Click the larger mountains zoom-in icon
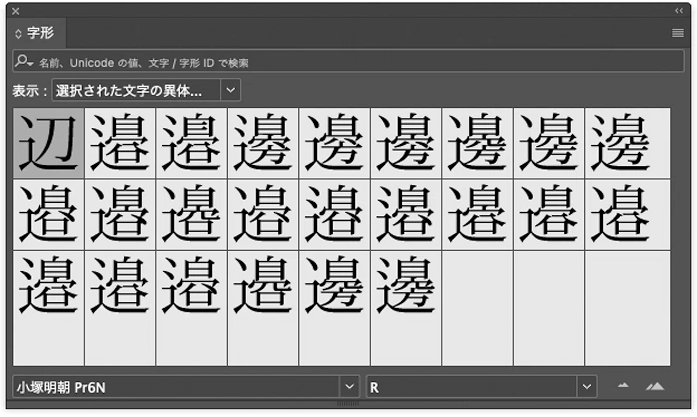Screen dimensions: 697x417 click(x=655, y=386)
